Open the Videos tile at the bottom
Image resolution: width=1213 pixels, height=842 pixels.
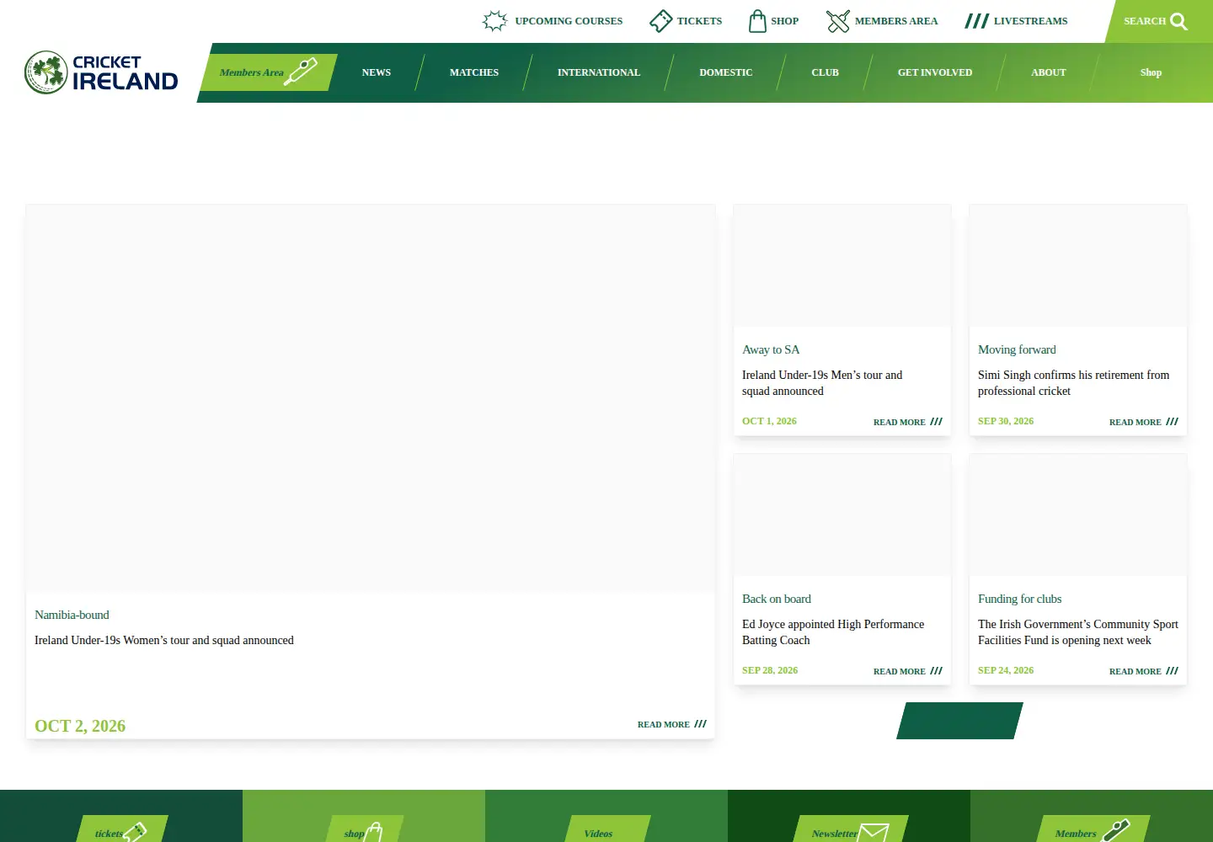click(x=606, y=816)
